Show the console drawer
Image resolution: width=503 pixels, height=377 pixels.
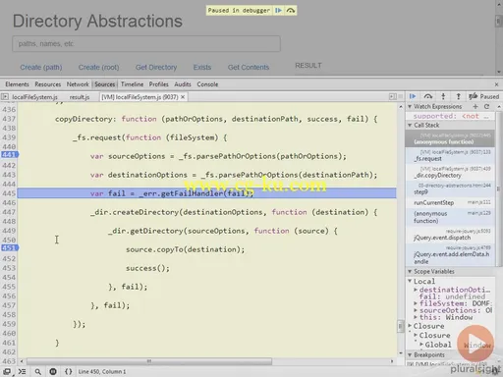[22, 372]
